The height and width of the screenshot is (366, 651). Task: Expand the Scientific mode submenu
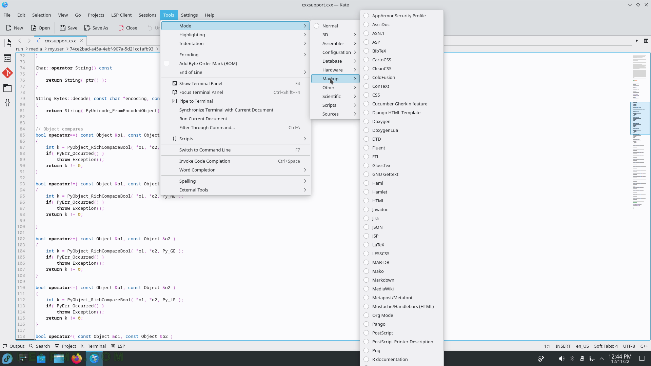point(335,96)
